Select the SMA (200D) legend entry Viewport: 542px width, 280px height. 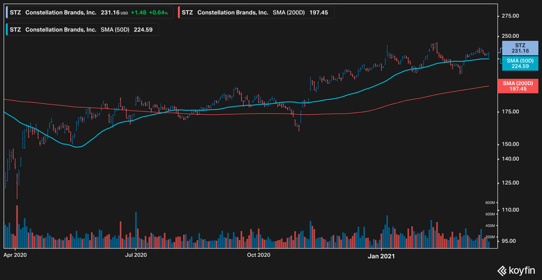tap(256, 12)
